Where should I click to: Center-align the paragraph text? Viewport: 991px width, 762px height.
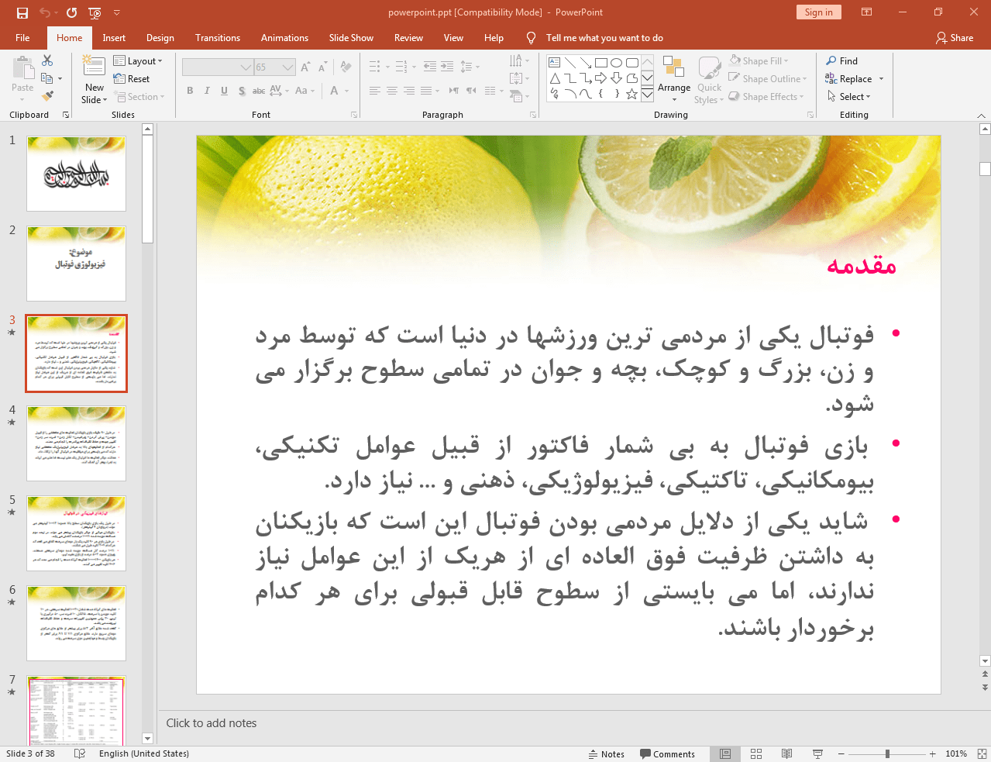[391, 91]
